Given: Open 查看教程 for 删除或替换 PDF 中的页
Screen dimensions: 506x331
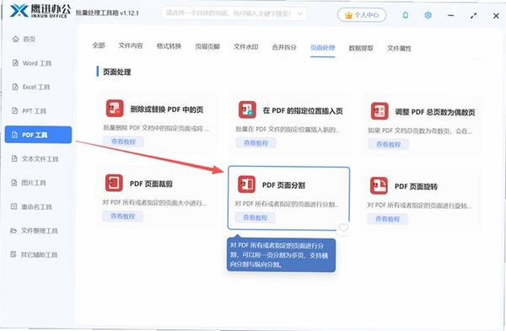Looking at the screenshot, I should tap(124, 141).
